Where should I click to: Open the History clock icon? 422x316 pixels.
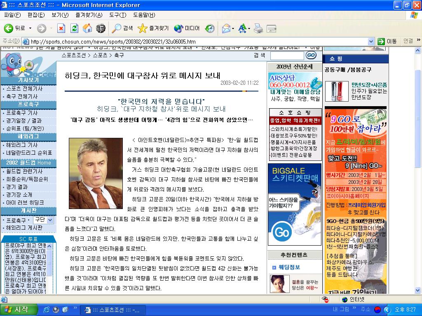(x=209, y=28)
